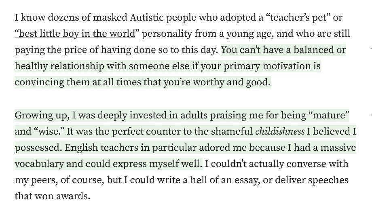Click the quoted word "wise."
The height and width of the screenshot is (213, 372).
pyautogui.click(x=47, y=131)
